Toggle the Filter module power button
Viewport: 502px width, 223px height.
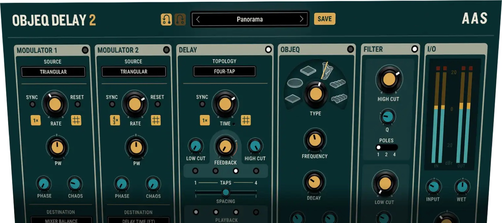point(414,49)
